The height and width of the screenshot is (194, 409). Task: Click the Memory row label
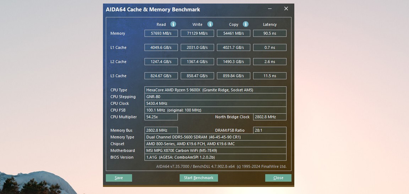(118, 33)
